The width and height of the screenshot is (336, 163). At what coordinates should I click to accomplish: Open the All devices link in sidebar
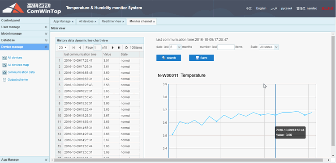(15, 58)
